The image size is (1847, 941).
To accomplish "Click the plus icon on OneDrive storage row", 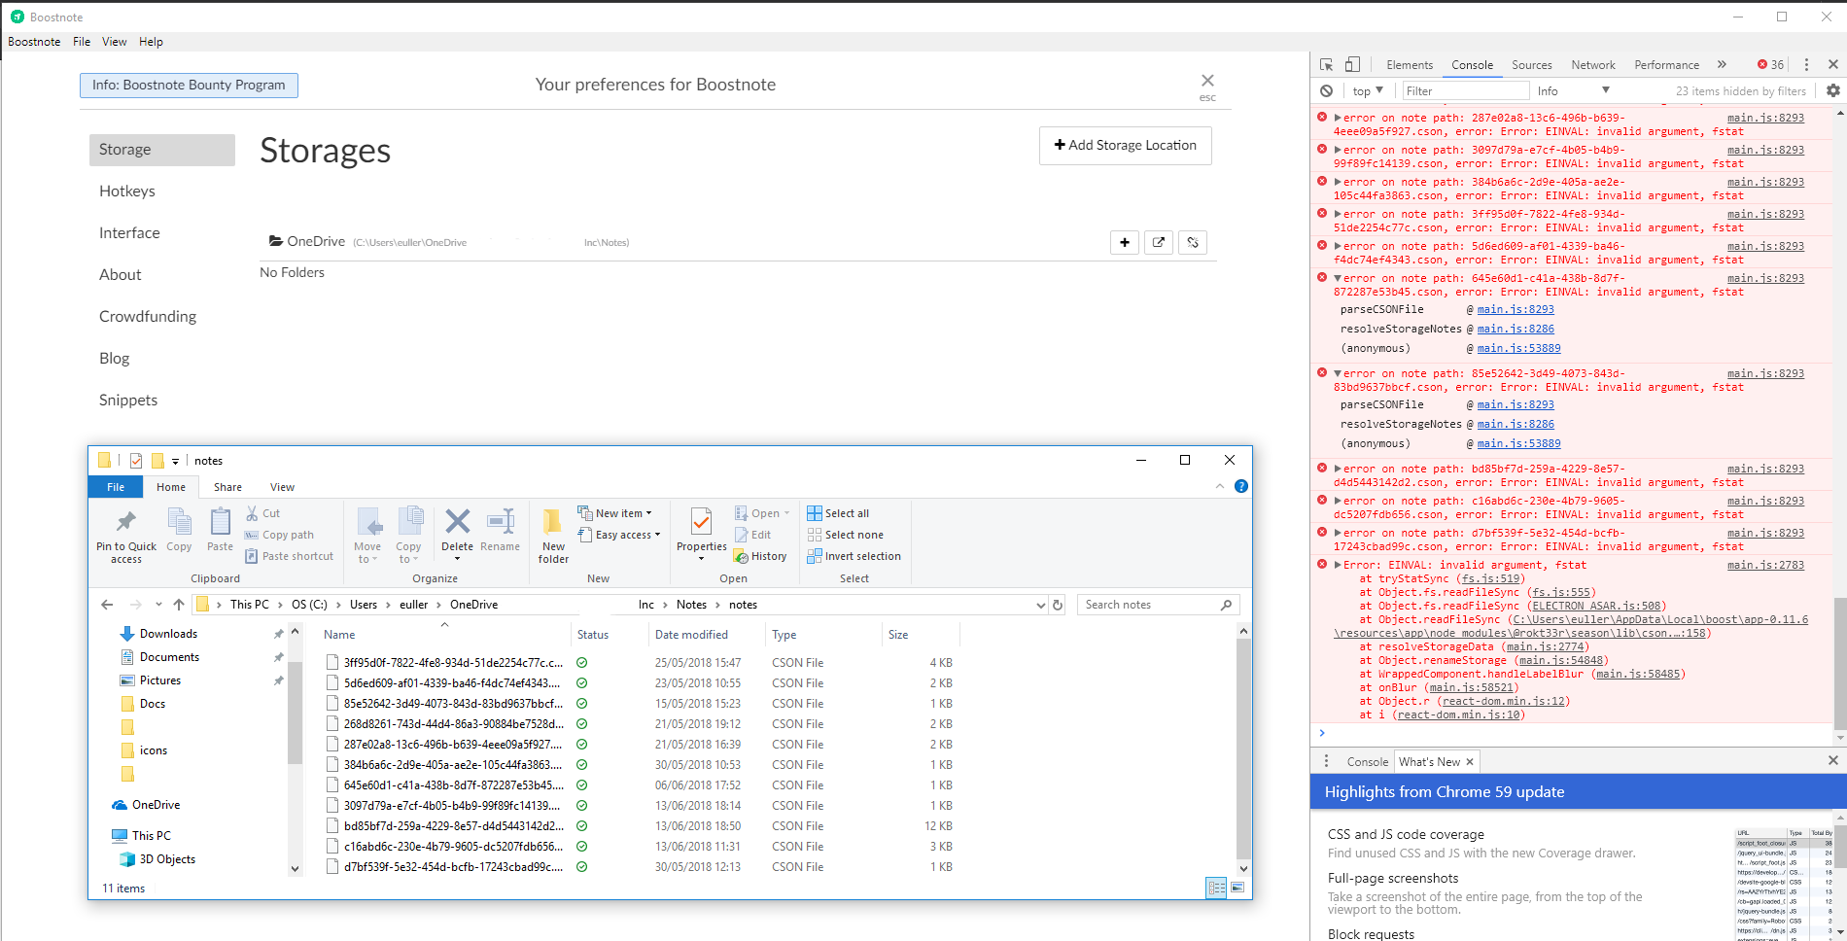I will click(x=1125, y=242).
